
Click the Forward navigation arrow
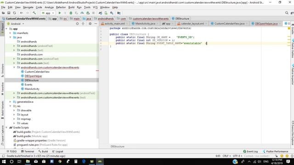coord(28,13)
